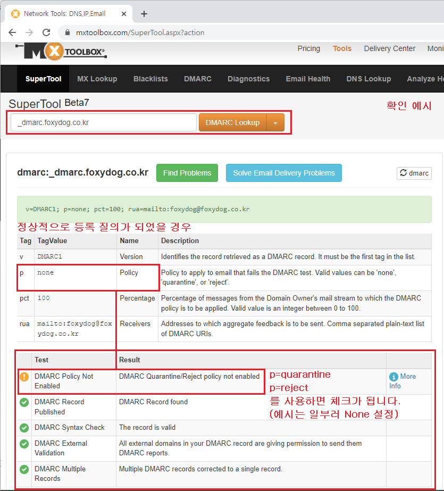Screen dimensions: 444x491
Task: Click the 'Description' column header
Action: pyautogui.click(x=180, y=240)
